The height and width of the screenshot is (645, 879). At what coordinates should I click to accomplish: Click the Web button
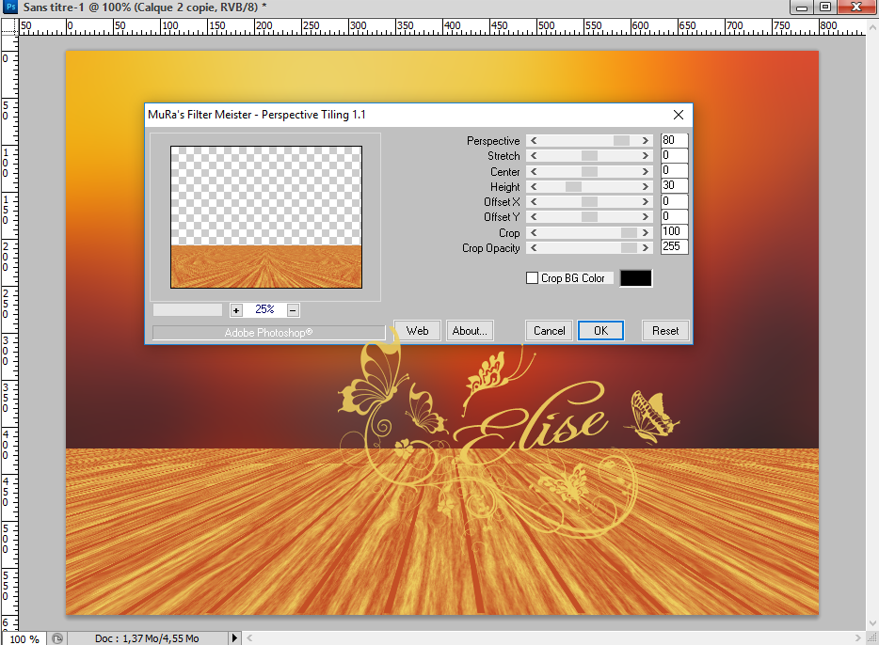[418, 330]
